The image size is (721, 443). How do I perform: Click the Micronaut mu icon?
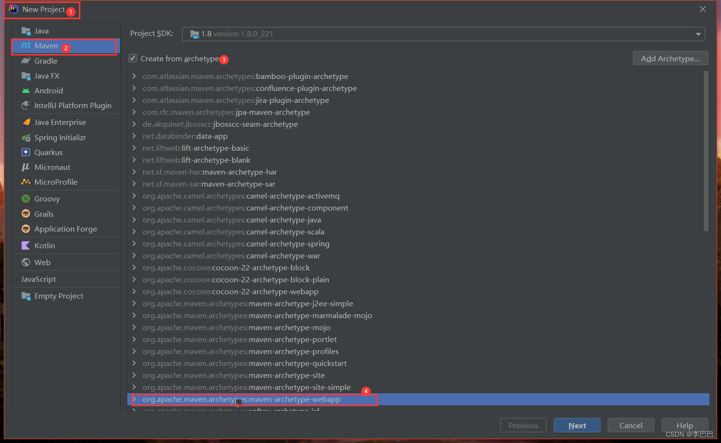point(26,167)
